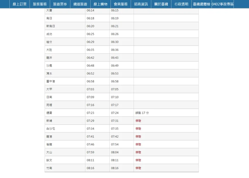249x178 pixels.
Task: Open the 旅客服務 menu
Action: point(40,4)
